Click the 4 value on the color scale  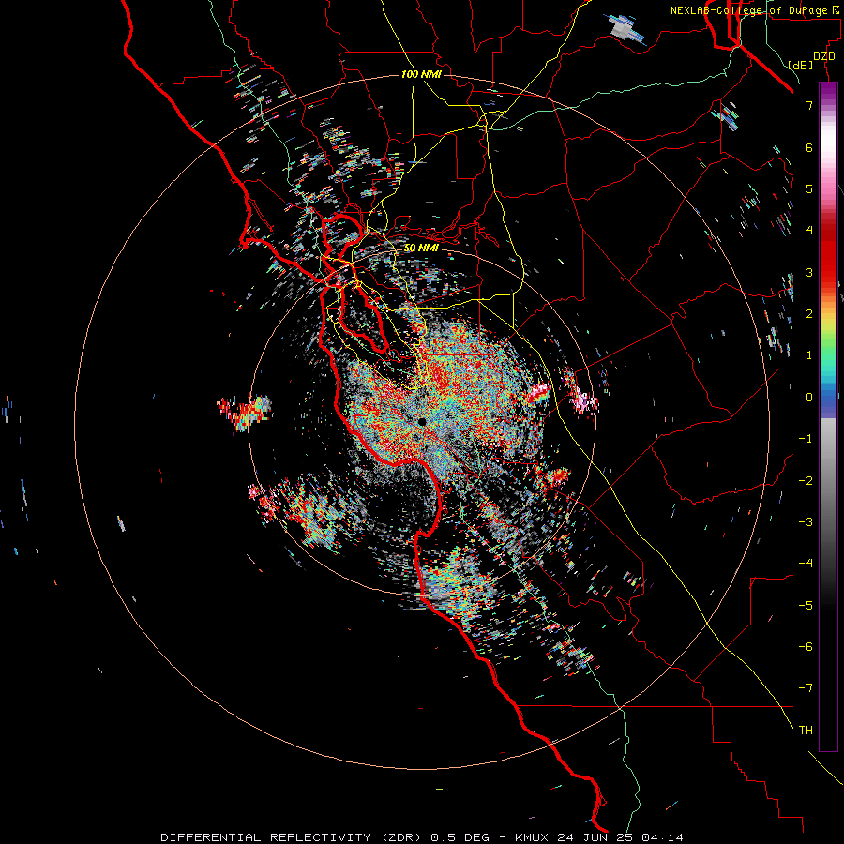pos(809,230)
